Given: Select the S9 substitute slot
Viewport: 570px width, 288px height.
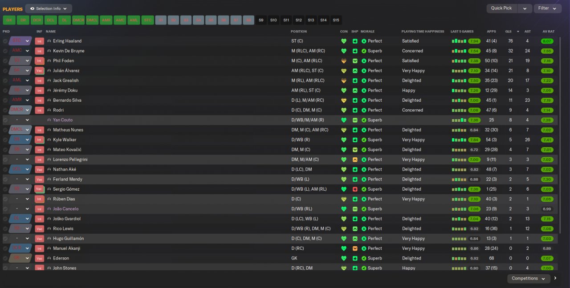Looking at the screenshot, I should [261, 20].
